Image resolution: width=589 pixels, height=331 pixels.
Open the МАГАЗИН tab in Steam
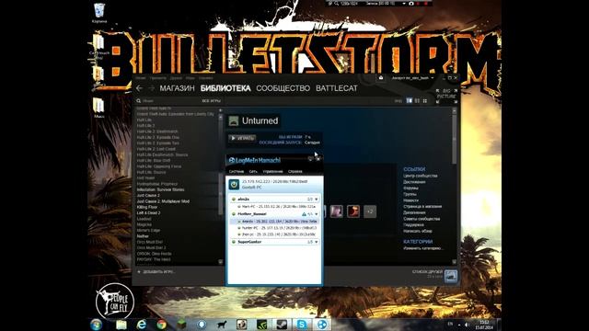(x=177, y=88)
